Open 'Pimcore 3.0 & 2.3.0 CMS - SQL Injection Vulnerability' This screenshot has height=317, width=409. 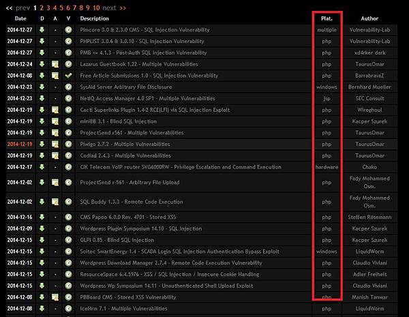tap(145, 30)
